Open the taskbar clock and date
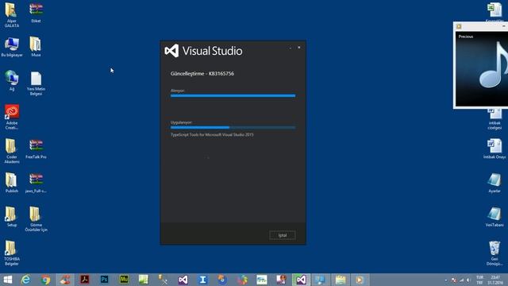This screenshot has height=286, width=508. coord(495,280)
